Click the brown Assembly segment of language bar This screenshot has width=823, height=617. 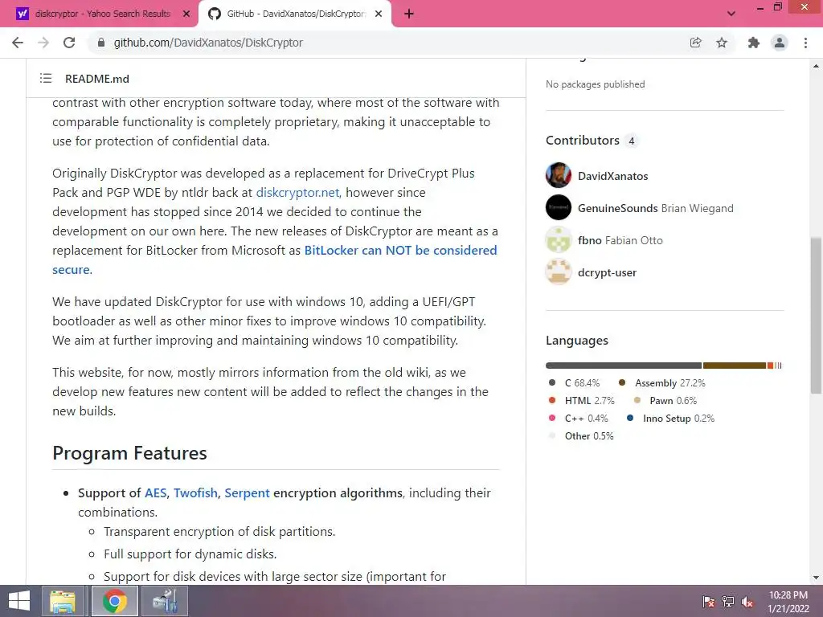coord(735,366)
